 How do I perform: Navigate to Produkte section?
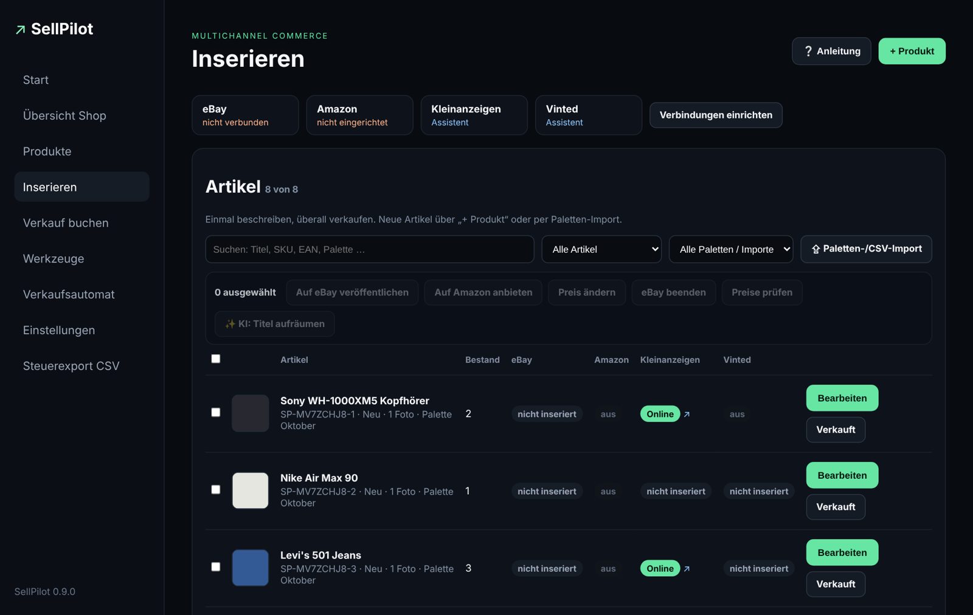click(x=81, y=151)
